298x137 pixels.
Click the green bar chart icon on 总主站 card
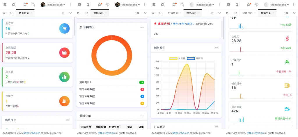coord(64,77)
